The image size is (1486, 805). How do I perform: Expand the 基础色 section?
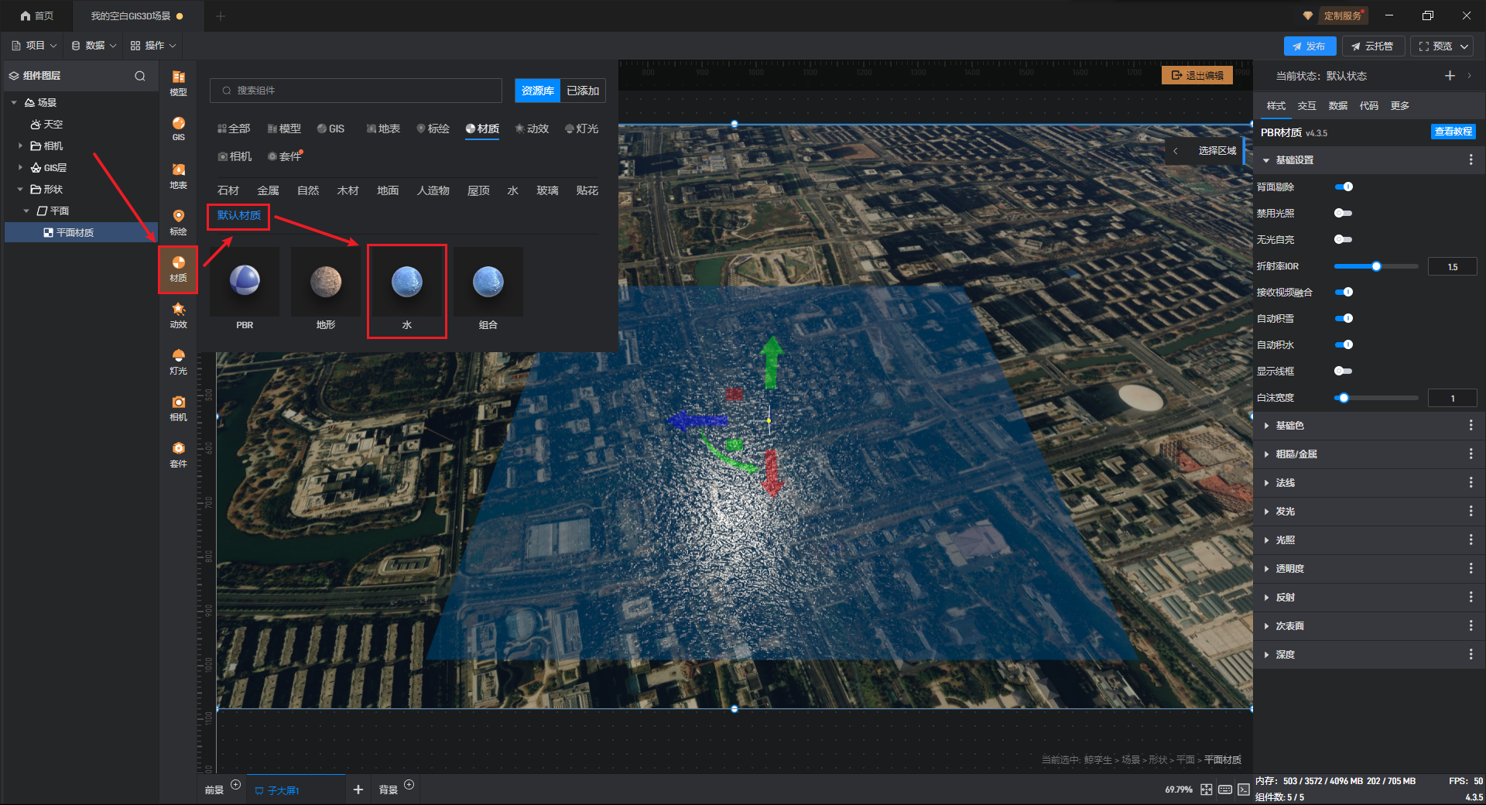(x=1289, y=426)
